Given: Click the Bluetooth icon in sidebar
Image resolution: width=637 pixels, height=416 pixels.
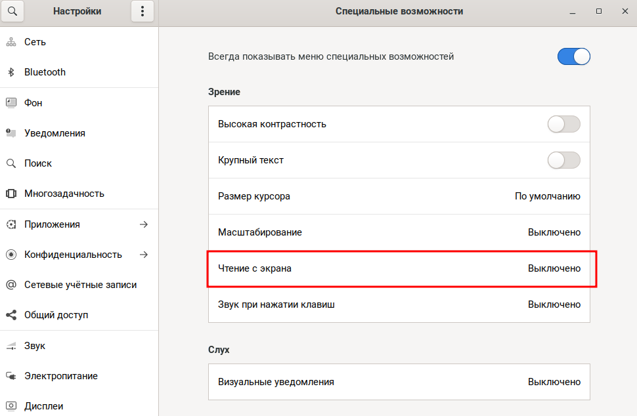Looking at the screenshot, I should 11,72.
